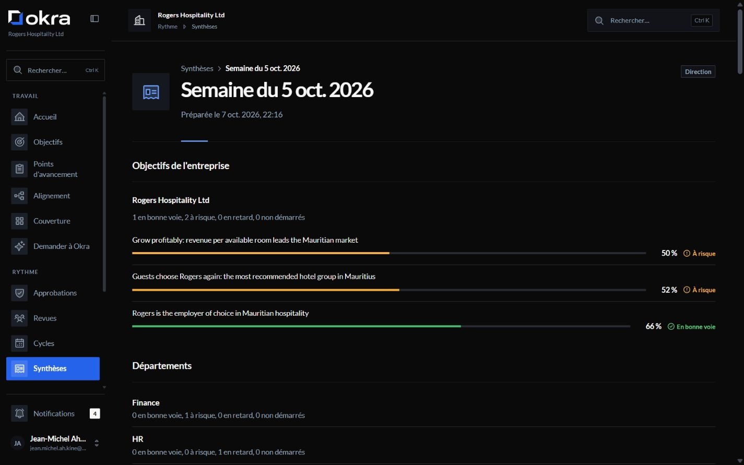The width and height of the screenshot is (744, 465).
Task: Select the Accueil menu item
Action: coord(53,117)
